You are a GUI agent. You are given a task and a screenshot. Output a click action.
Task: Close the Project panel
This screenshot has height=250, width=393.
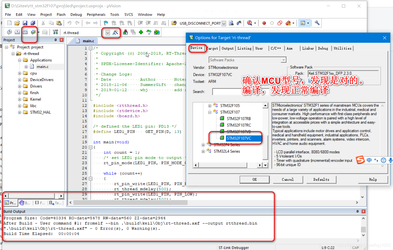[61, 40]
